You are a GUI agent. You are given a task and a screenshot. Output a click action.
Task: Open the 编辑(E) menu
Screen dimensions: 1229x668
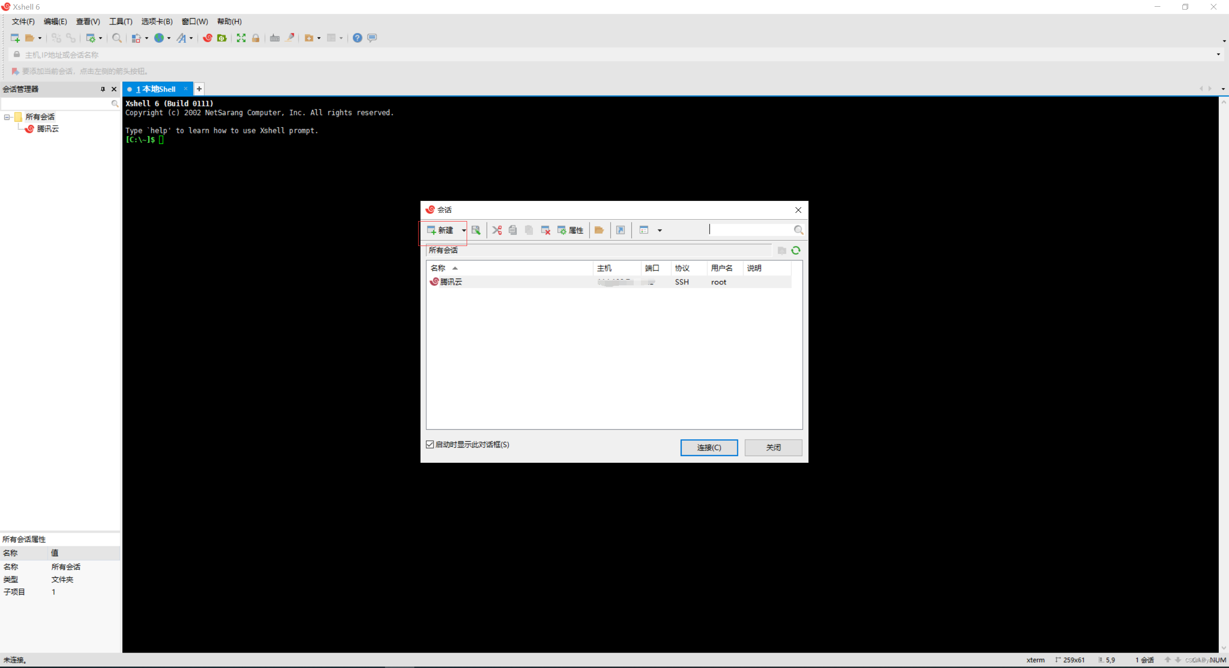(x=55, y=22)
